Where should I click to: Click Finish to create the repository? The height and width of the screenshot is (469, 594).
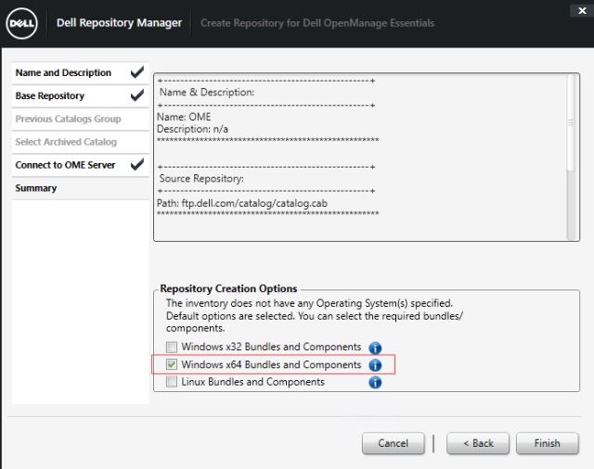pos(547,443)
